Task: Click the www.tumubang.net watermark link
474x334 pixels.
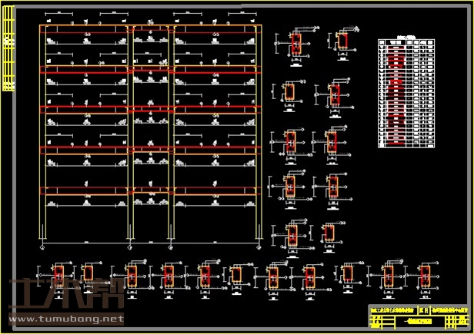Action: [x=65, y=318]
